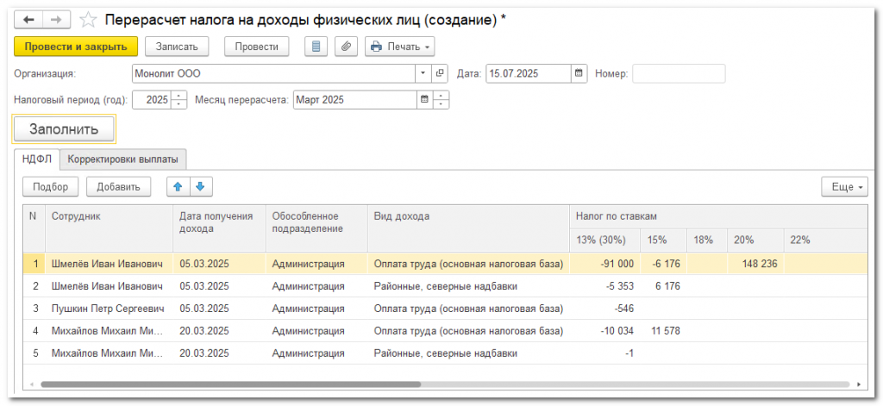Screen dimensions: 883x406
Task: Switch to the Корректировки выплаты tab
Action: point(123,159)
